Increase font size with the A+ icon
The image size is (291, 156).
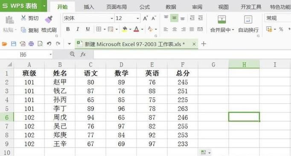pos(145,18)
